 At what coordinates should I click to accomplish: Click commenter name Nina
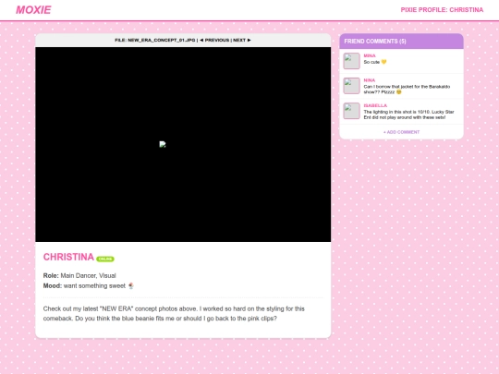369,80
